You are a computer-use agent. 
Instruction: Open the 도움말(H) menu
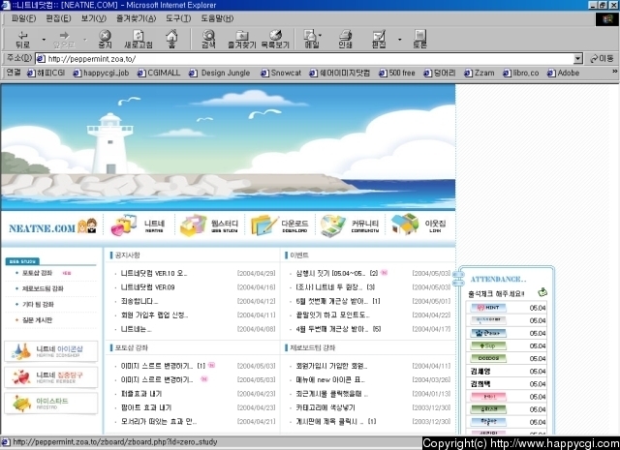click(217, 18)
